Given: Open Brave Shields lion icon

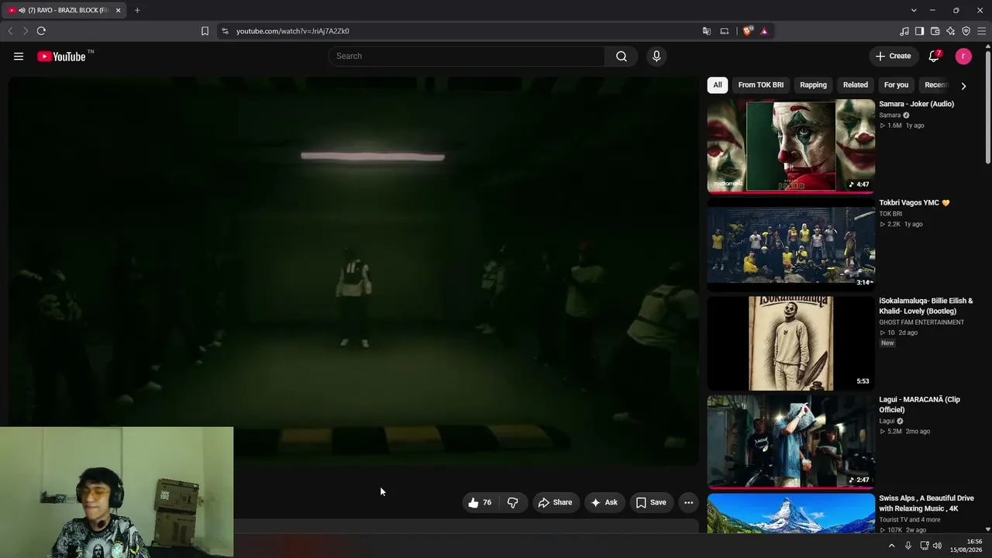Looking at the screenshot, I should coord(747,31).
